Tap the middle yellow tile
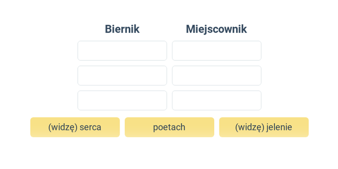The height and width of the screenshot is (169, 338). [169, 127]
